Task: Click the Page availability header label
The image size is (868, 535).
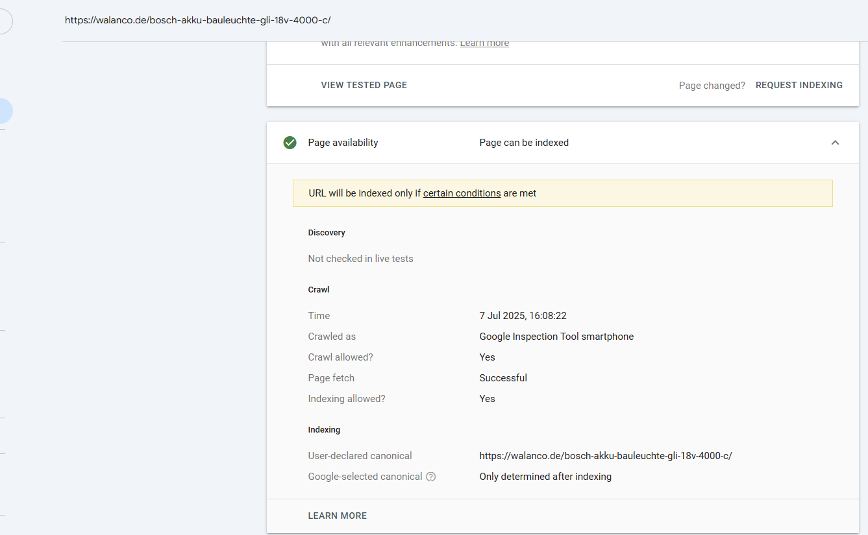Action: 343,143
